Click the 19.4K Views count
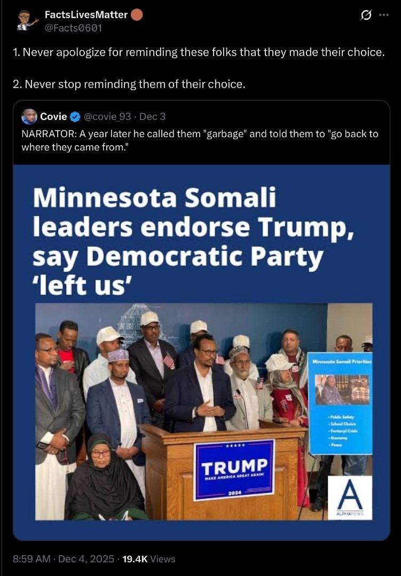 (x=148, y=559)
